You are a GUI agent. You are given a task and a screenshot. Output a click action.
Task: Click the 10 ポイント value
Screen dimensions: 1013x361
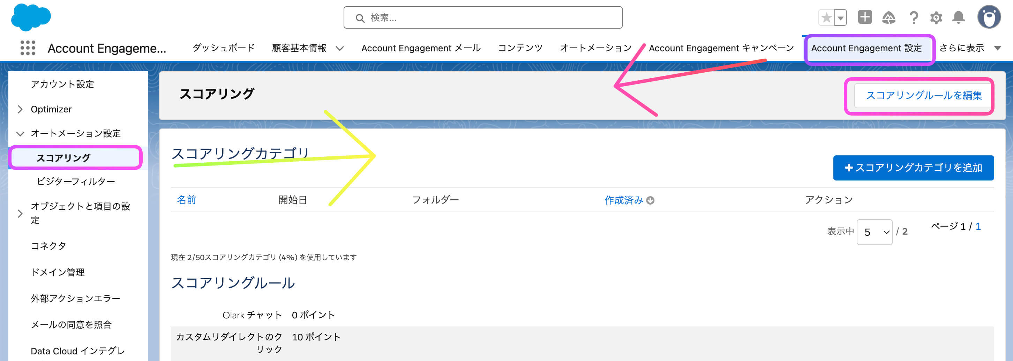(316, 337)
